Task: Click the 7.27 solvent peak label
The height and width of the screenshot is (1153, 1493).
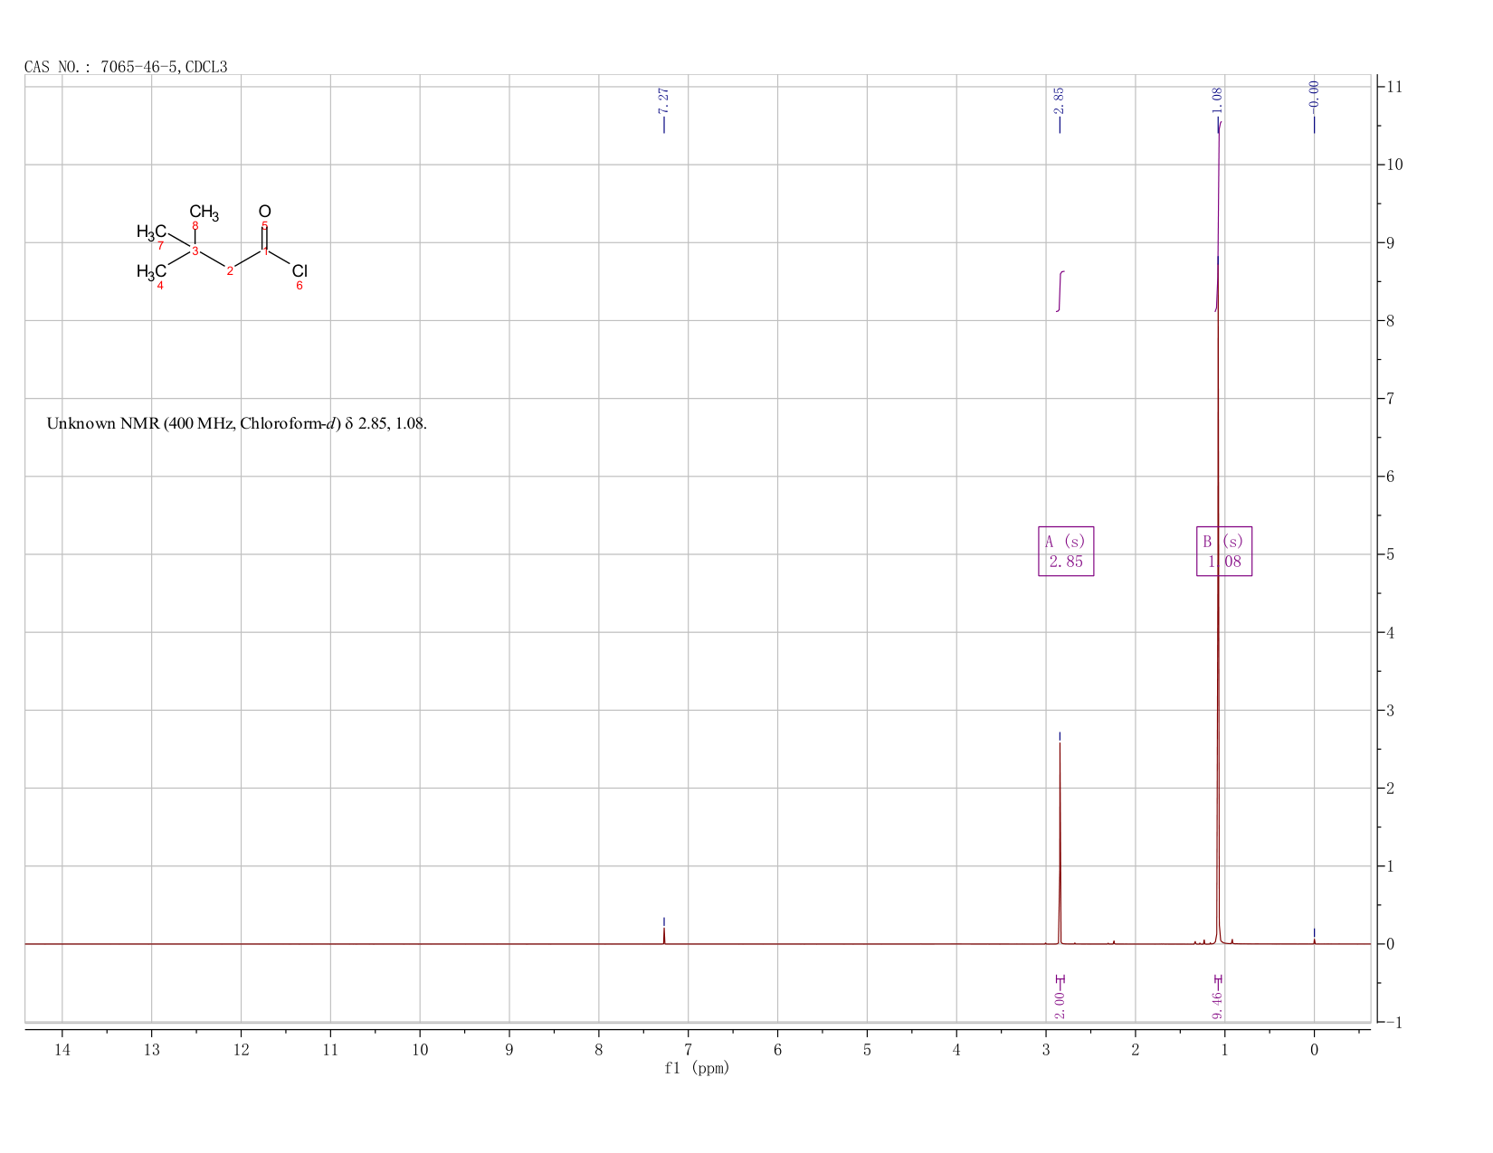Action: point(663,99)
